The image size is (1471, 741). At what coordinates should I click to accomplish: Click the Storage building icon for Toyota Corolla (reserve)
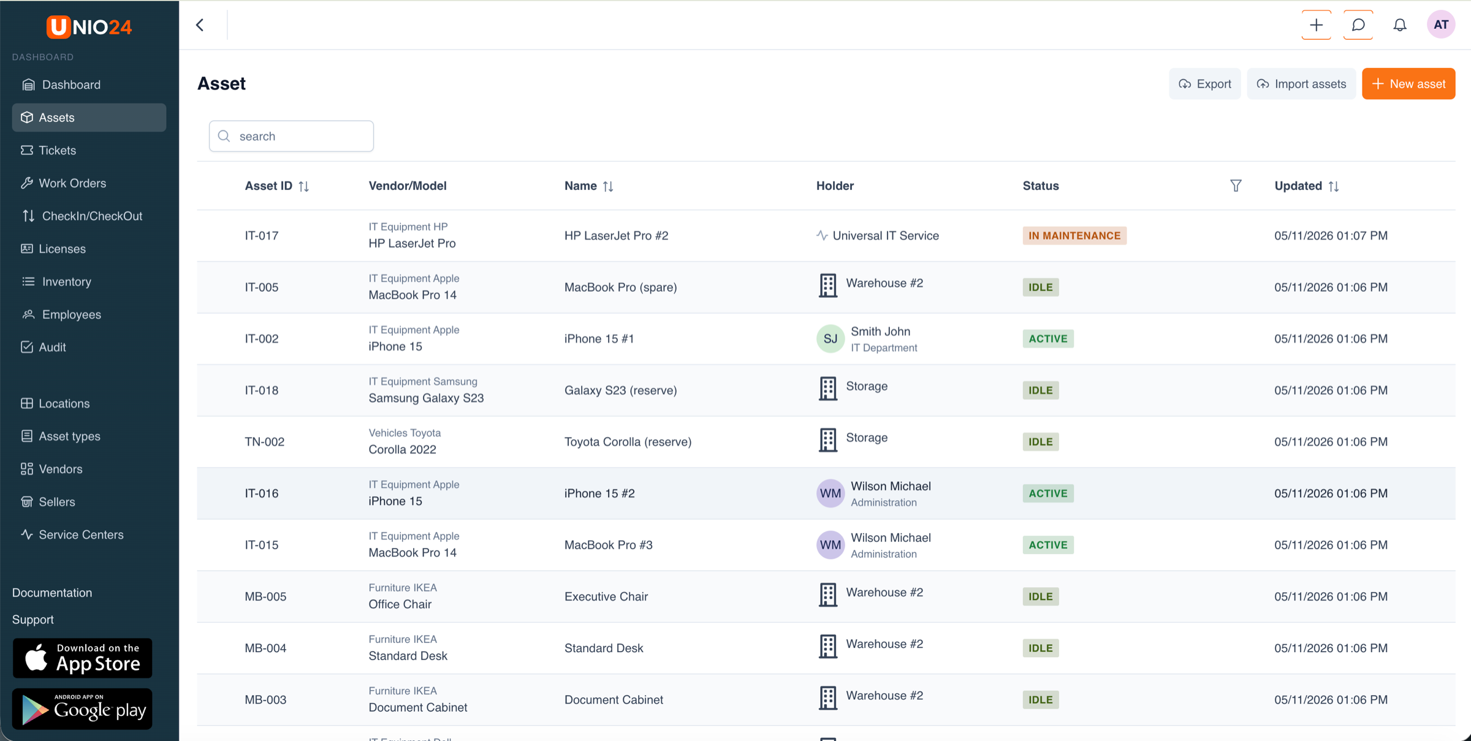tap(827, 440)
